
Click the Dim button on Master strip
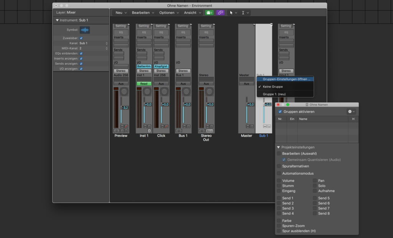[x=252, y=126]
